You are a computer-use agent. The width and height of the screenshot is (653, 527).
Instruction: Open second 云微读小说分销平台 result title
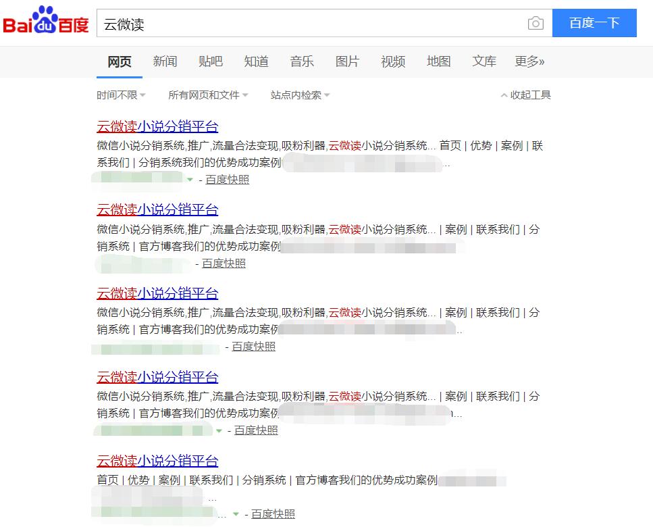[157, 209]
